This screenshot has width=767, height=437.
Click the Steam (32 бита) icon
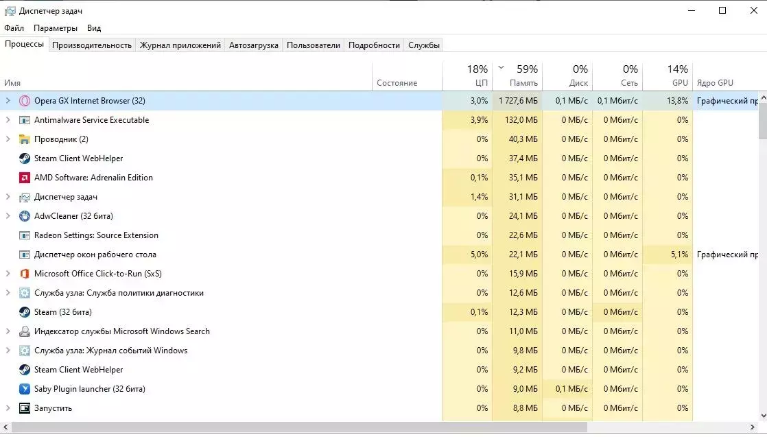tap(25, 312)
